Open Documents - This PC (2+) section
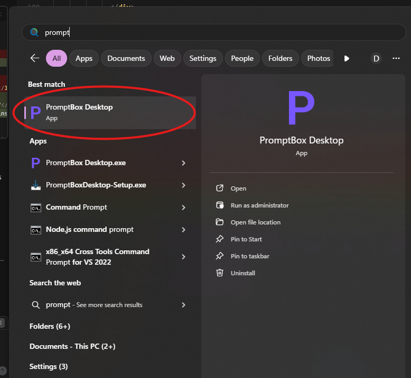This screenshot has width=411, height=378. 72,346
